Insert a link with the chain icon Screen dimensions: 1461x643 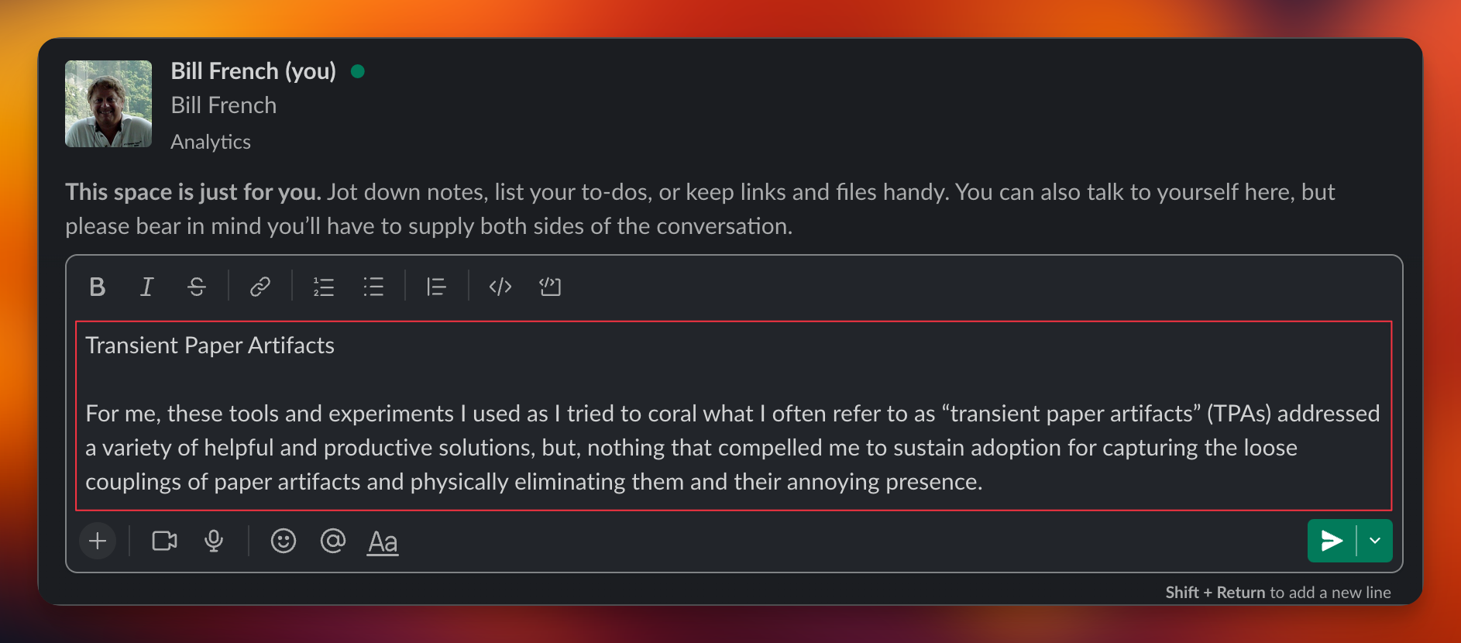tap(260, 287)
